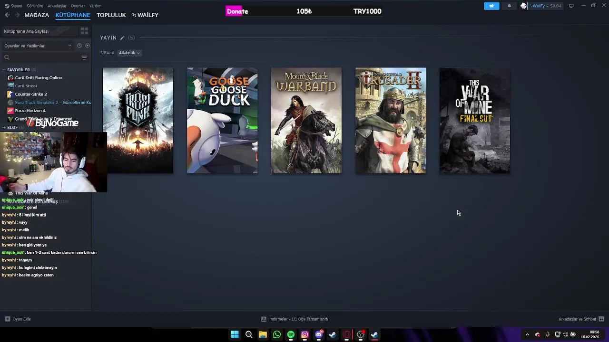
Task: Open Instagram from the taskbar
Action: 305,335
